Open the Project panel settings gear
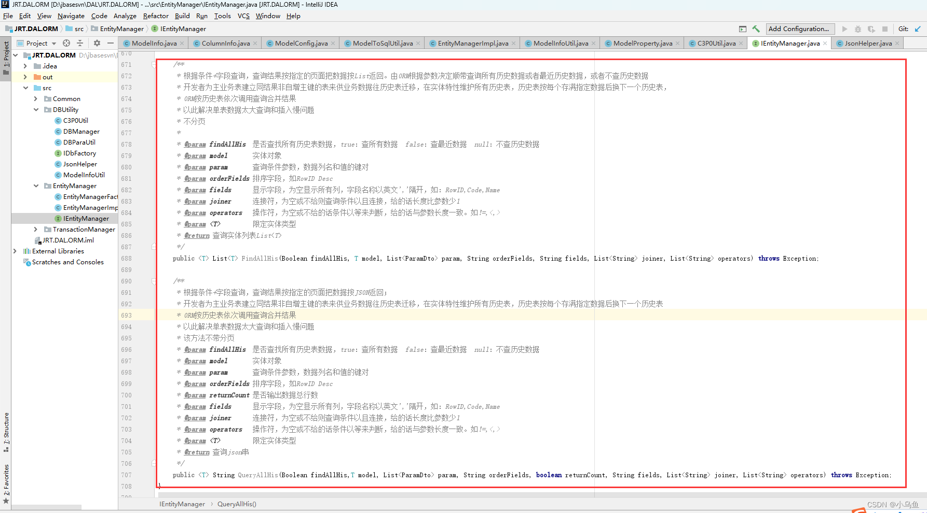Screen dimensions: 927x513 pyautogui.click(x=97, y=43)
